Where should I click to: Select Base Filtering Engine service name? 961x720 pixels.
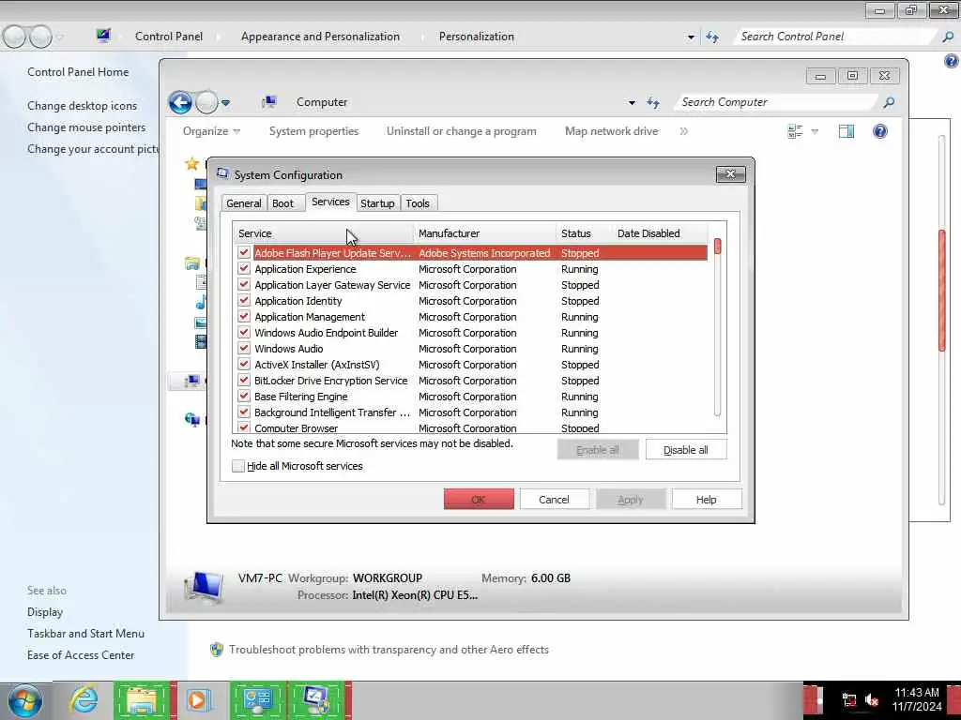point(301,397)
